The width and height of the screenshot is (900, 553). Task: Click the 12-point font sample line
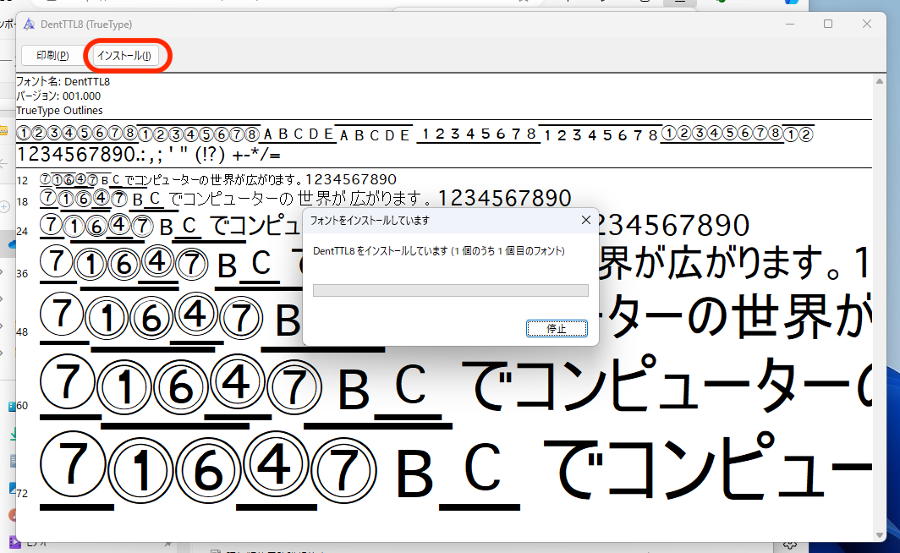tap(218, 179)
